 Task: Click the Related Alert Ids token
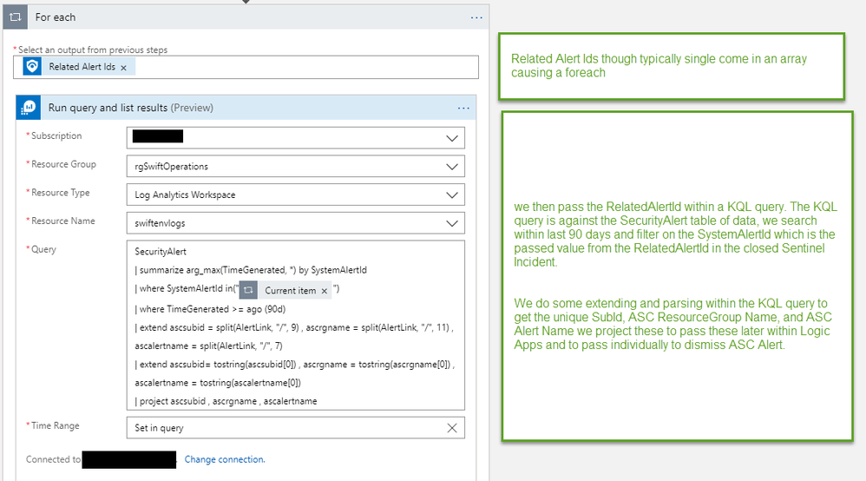[x=78, y=66]
